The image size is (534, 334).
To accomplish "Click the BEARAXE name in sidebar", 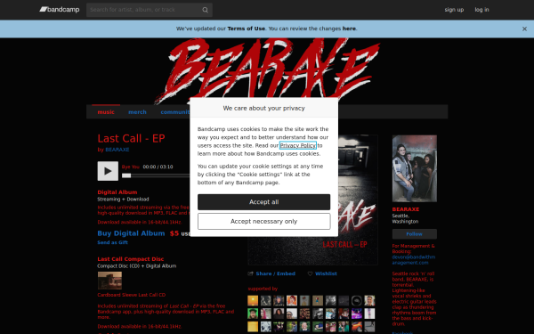I will coord(406,209).
